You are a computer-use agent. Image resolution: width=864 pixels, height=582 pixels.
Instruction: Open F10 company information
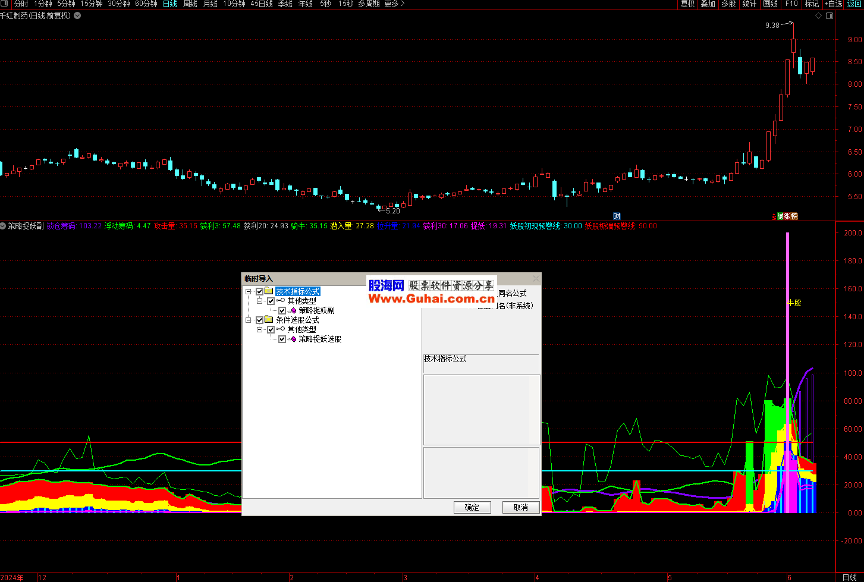(791, 4)
